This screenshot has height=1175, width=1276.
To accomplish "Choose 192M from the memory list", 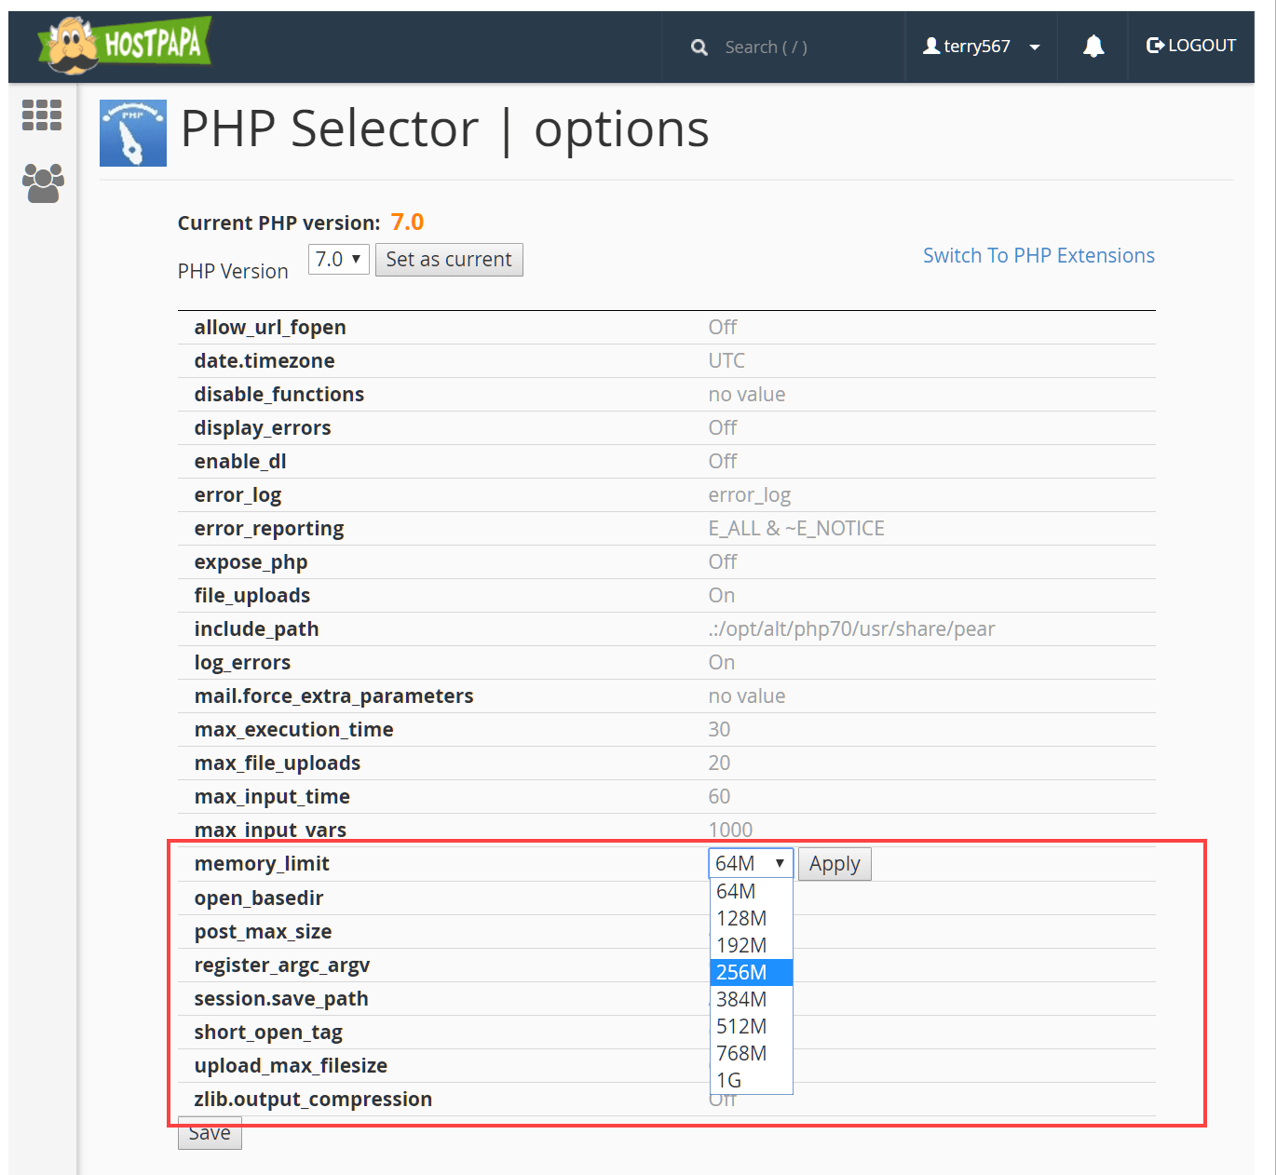I will [x=751, y=945].
